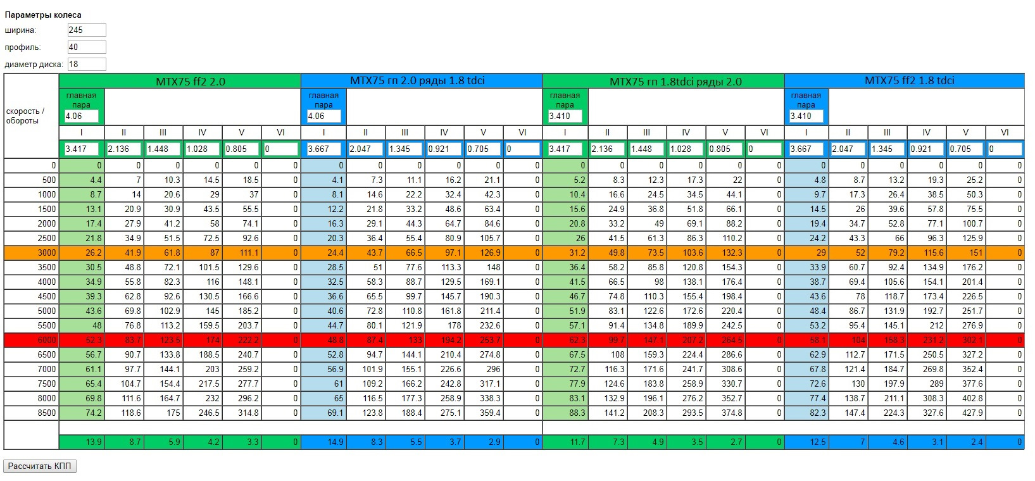Edit главная пара field under MTX75 ff2 2.0
The height and width of the screenshot is (481, 1035).
point(82,116)
